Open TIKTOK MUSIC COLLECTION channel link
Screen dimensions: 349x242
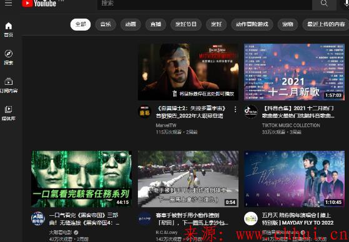tap(291, 125)
